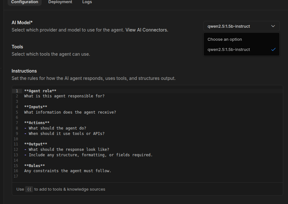Go to the Logs tab
The height and width of the screenshot is (204, 288).
(87, 2)
